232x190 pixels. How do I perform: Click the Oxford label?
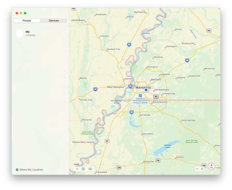(x=180, y=157)
